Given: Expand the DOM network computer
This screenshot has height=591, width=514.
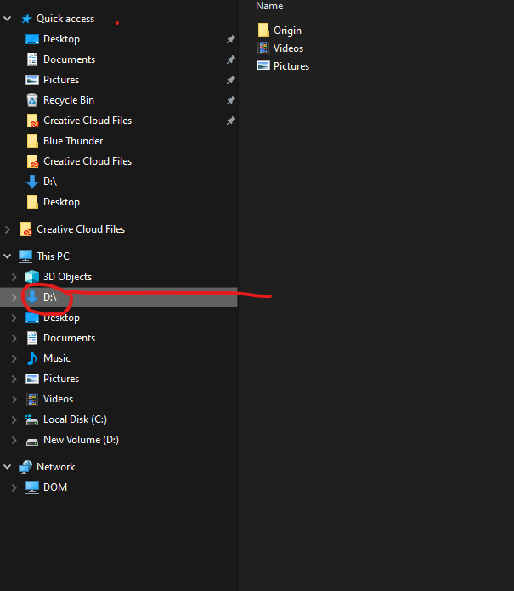Looking at the screenshot, I should [14, 487].
